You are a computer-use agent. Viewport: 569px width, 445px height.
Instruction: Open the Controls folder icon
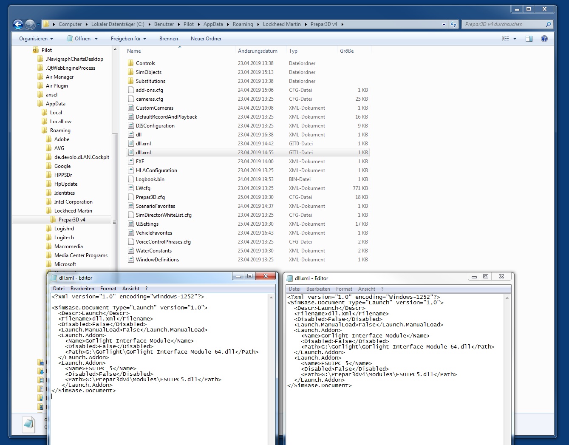point(131,63)
